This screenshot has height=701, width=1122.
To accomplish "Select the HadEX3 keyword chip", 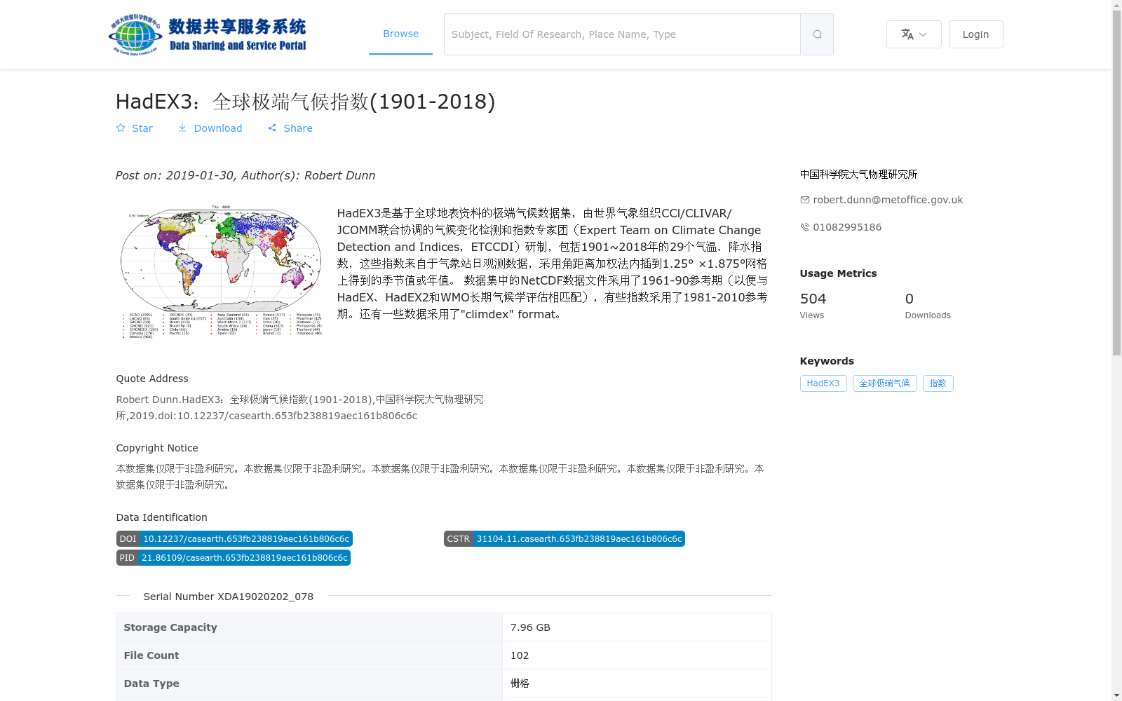I will click(x=823, y=383).
